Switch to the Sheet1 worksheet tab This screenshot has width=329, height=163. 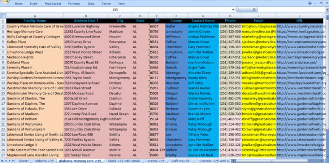tap(23, 161)
